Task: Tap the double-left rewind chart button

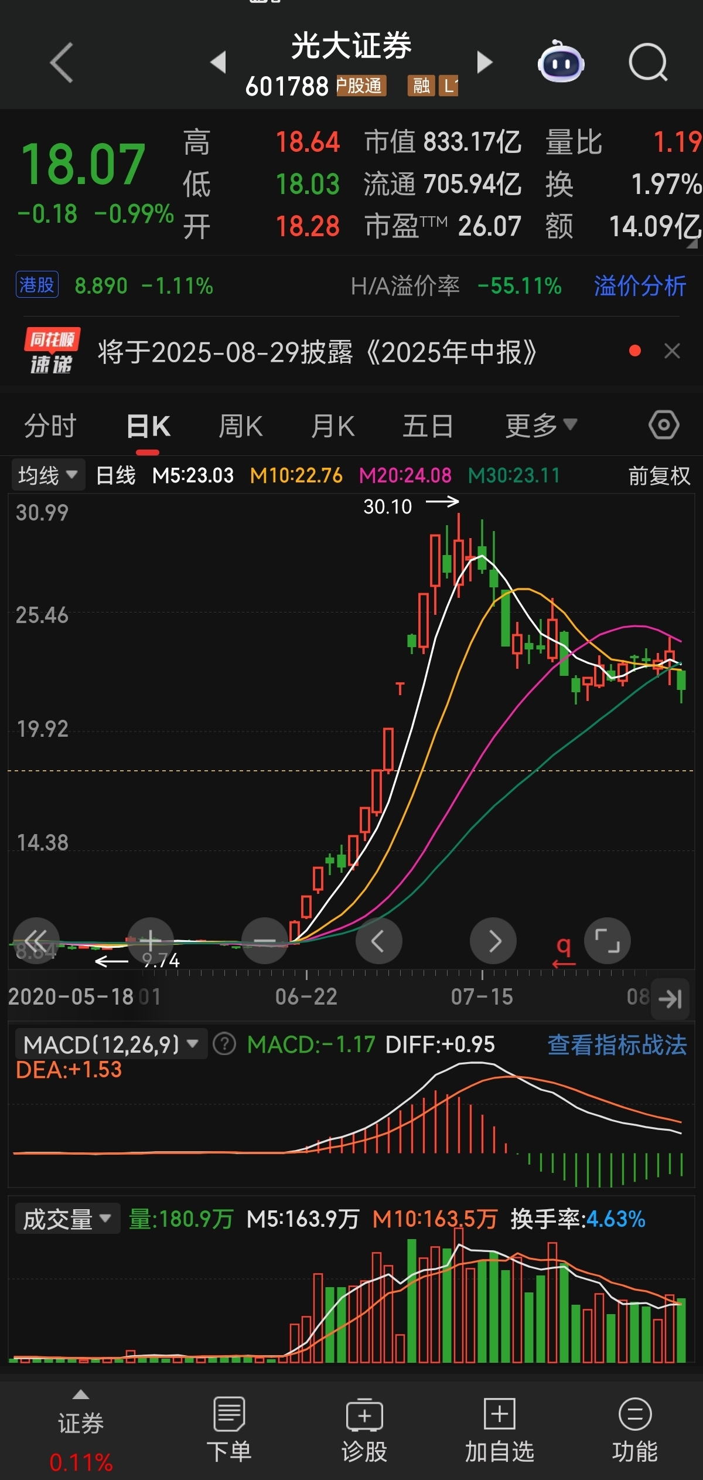Action: coord(36,941)
